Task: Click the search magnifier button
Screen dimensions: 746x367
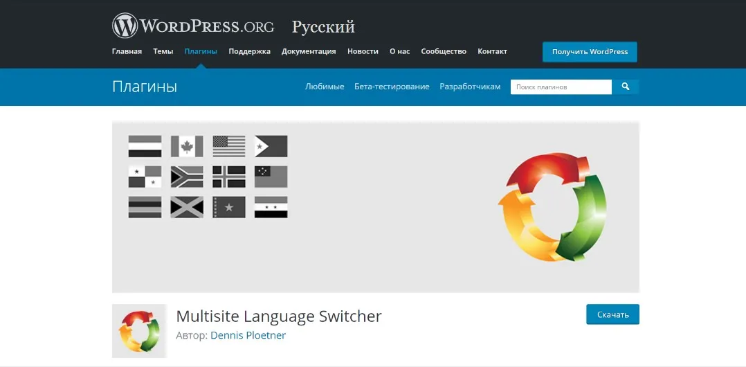Action: [625, 87]
